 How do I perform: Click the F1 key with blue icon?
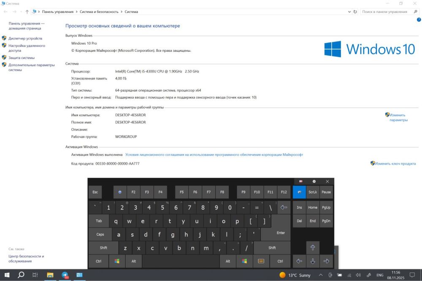[x=120, y=192]
